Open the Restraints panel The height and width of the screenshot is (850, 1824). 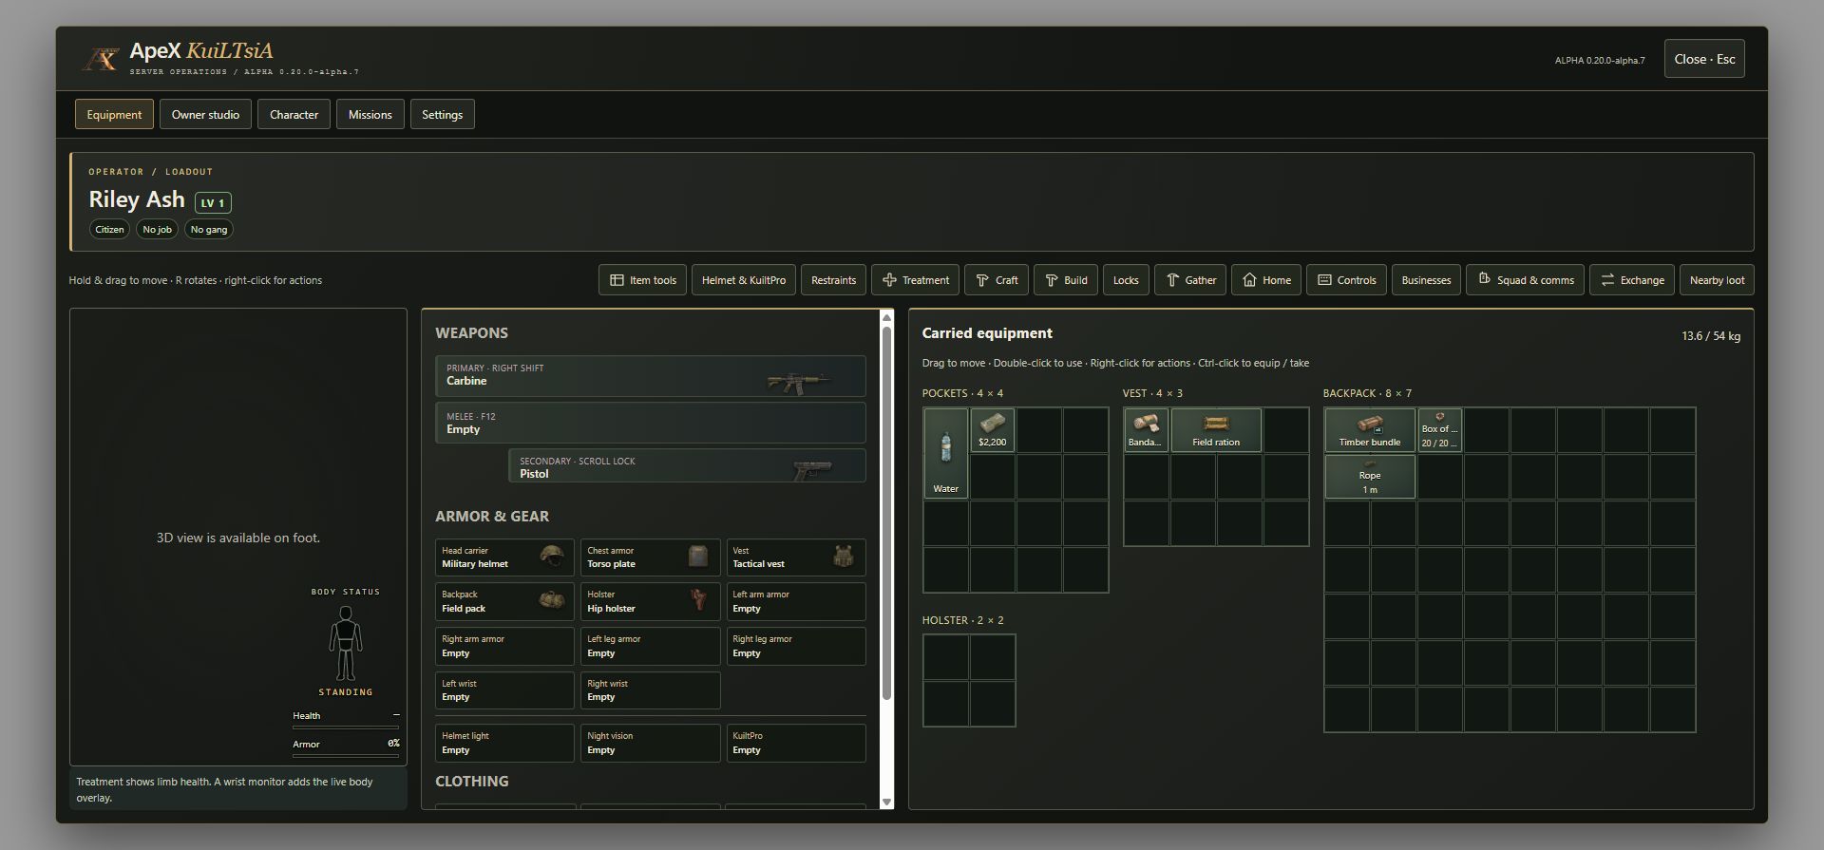click(x=833, y=280)
